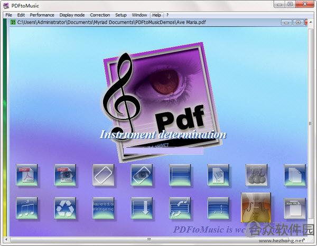This screenshot has height=246, width=317.
Task: Click the vertical scrollbar up arrow
Action: click(x=311, y=22)
